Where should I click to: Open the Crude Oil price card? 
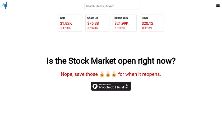[x=97, y=23]
